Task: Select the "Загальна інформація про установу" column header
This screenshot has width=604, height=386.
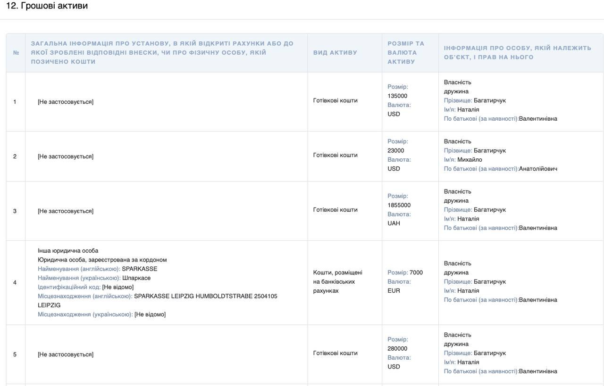Action: [162, 52]
